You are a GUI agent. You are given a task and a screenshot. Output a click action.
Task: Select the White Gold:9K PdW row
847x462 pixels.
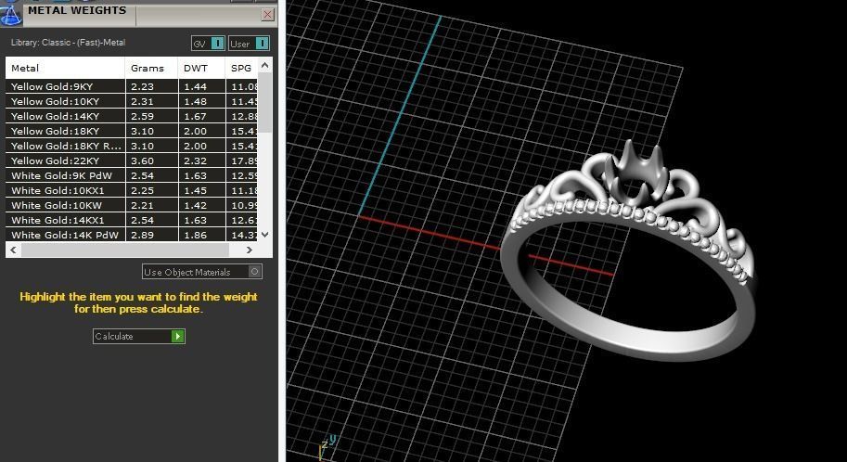[x=131, y=175]
